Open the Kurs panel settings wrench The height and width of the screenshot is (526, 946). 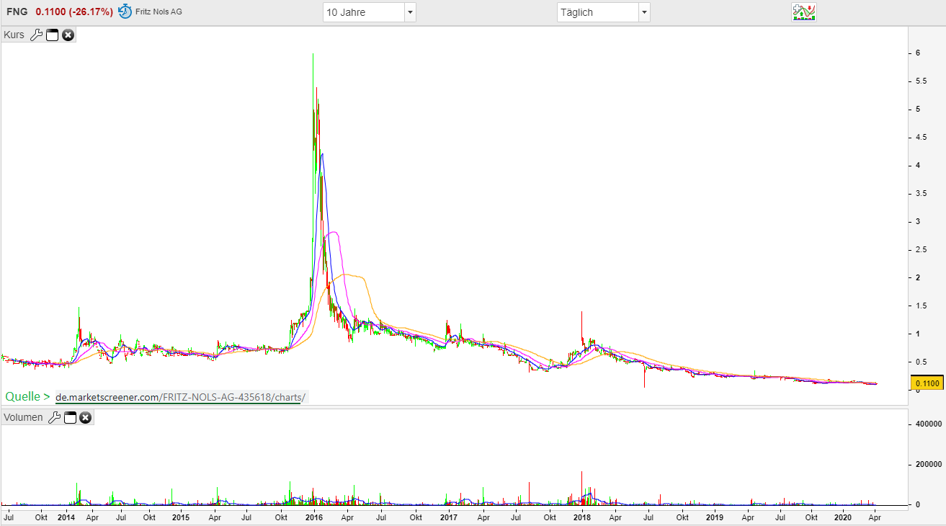(37, 35)
